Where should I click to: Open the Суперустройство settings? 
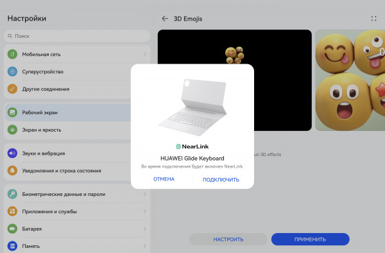[x=67, y=71]
